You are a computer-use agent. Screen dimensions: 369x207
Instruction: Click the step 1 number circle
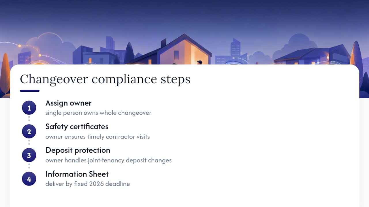(29, 108)
